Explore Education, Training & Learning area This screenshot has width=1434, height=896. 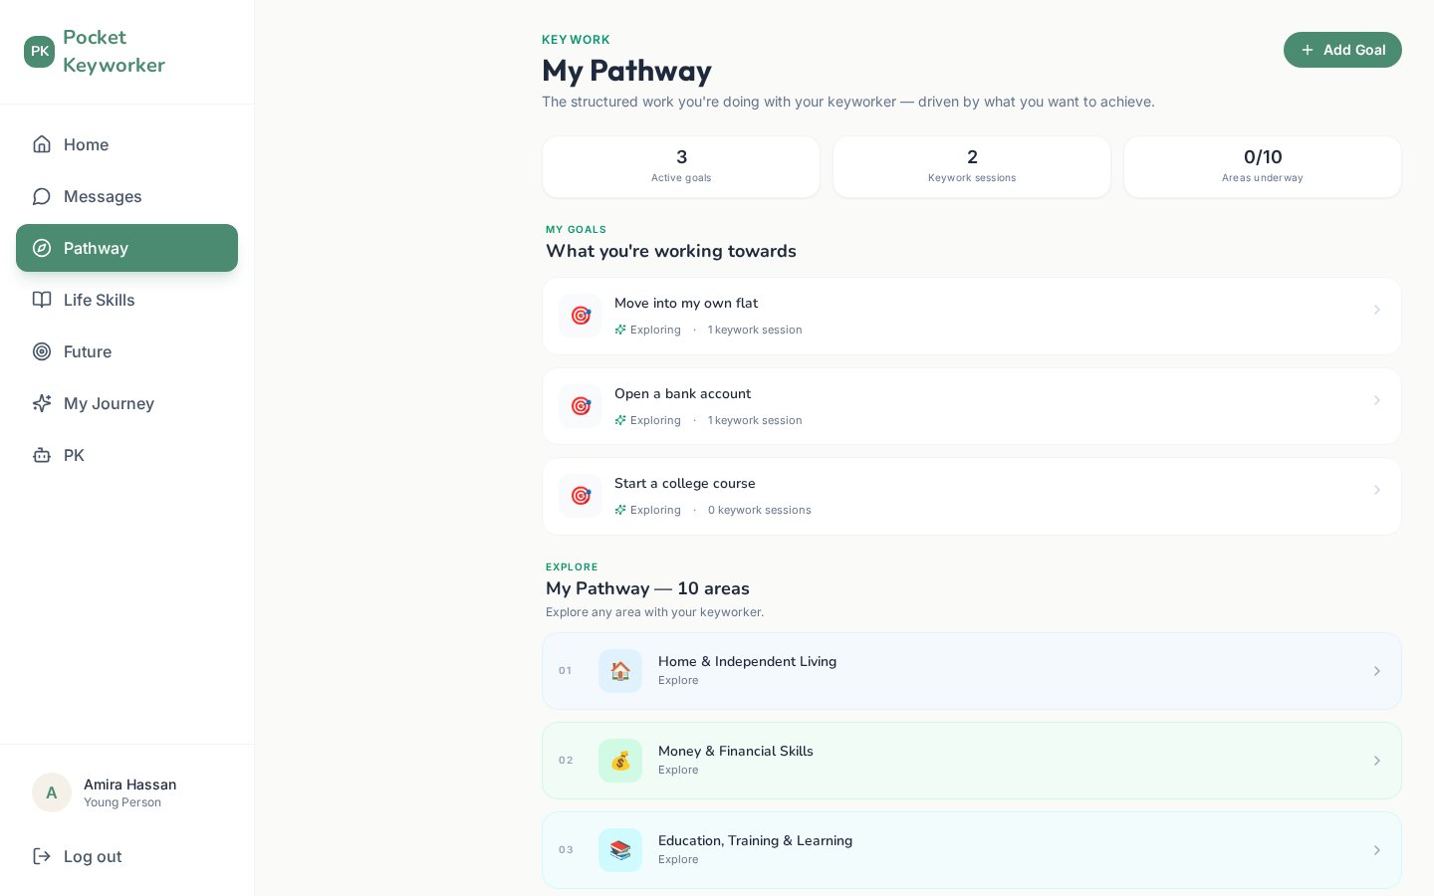click(x=972, y=850)
